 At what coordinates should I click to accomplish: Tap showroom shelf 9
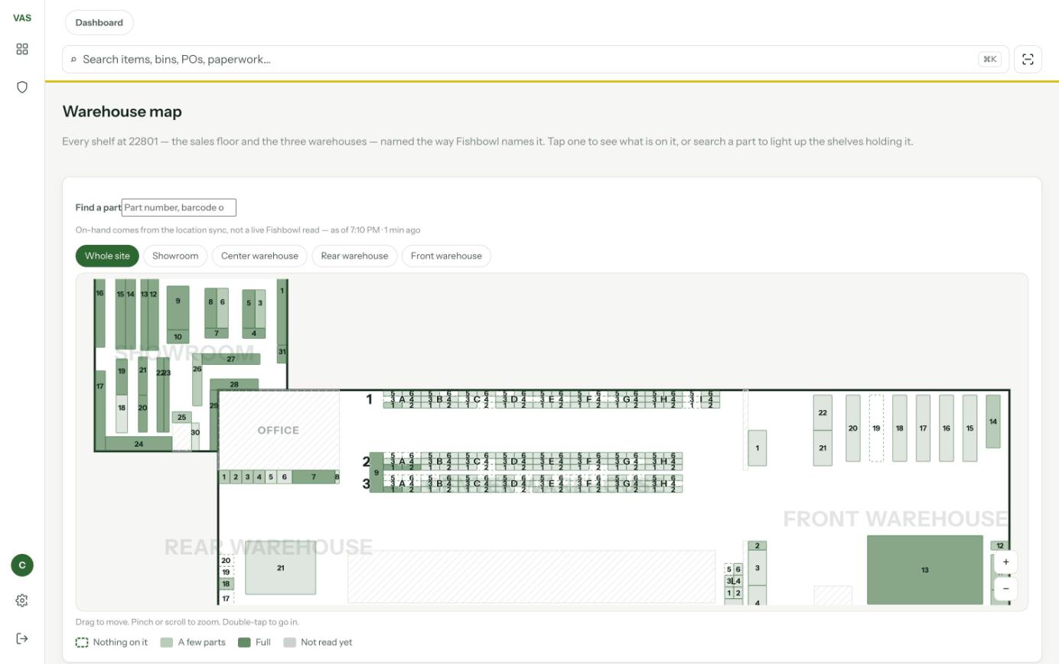point(178,308)
